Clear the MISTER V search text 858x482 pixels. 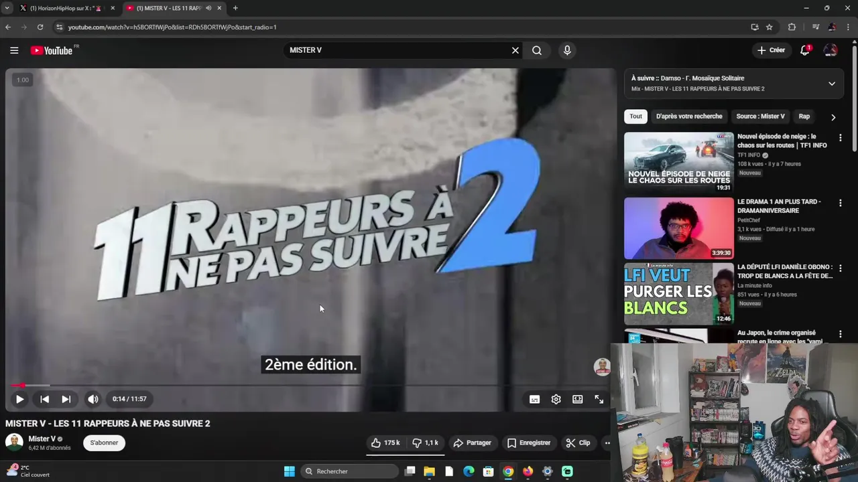(x=515, y=50)
